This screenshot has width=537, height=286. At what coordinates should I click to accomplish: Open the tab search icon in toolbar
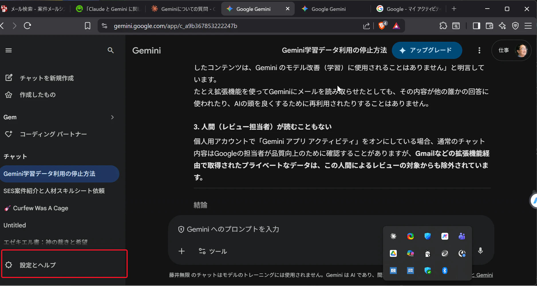pyautogui.click(x=456, y=26)
